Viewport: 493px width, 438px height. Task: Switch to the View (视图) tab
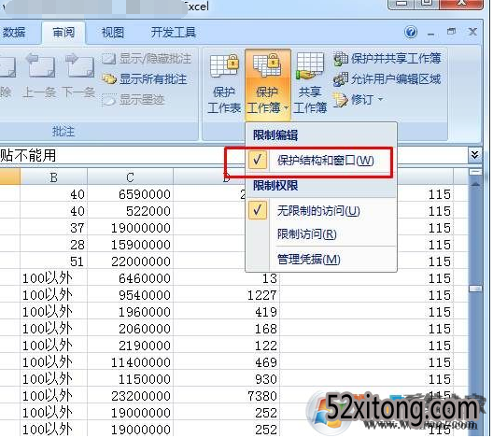coord(113,32)
